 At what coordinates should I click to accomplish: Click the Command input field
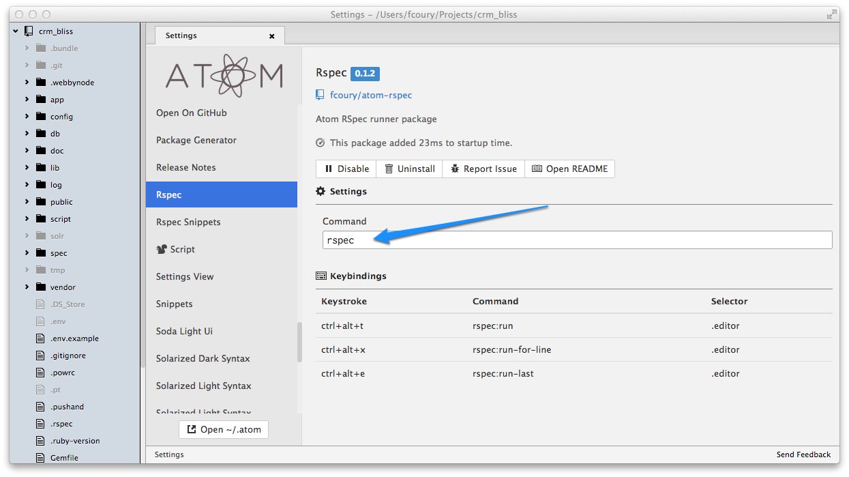(577, 240)
